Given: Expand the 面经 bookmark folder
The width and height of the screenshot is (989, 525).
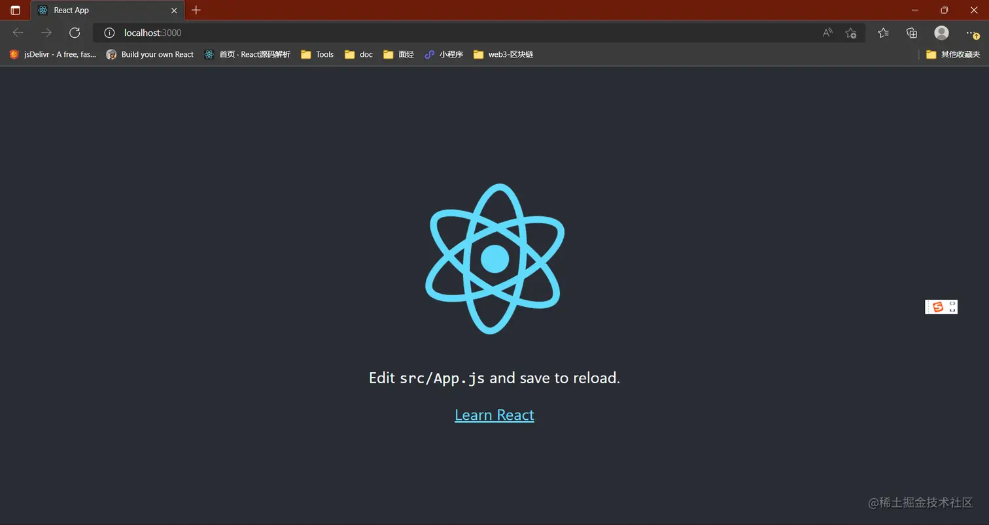Looking at the screenshot, I should [398, 54].
